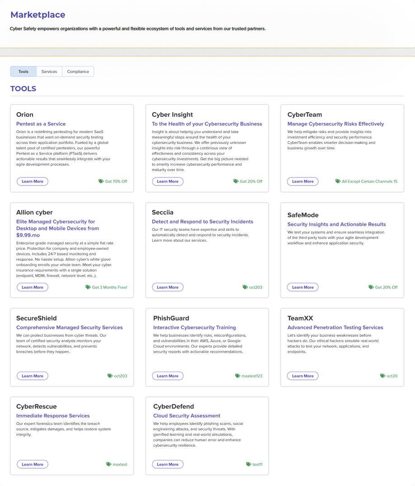Click the tag icon next to test11
The width and height of the screenshot is (415, 486).
click(249, 464)
